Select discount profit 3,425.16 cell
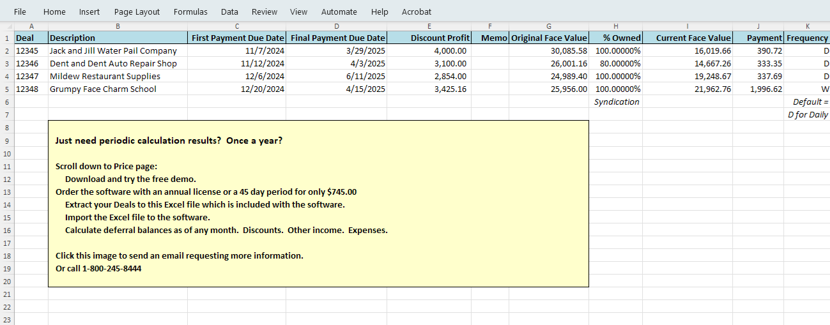Image resolution: width=830 pixels, height=325 pixels. 428,89
